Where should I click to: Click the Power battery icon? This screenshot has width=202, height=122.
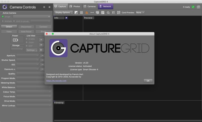tap(15, 40)
